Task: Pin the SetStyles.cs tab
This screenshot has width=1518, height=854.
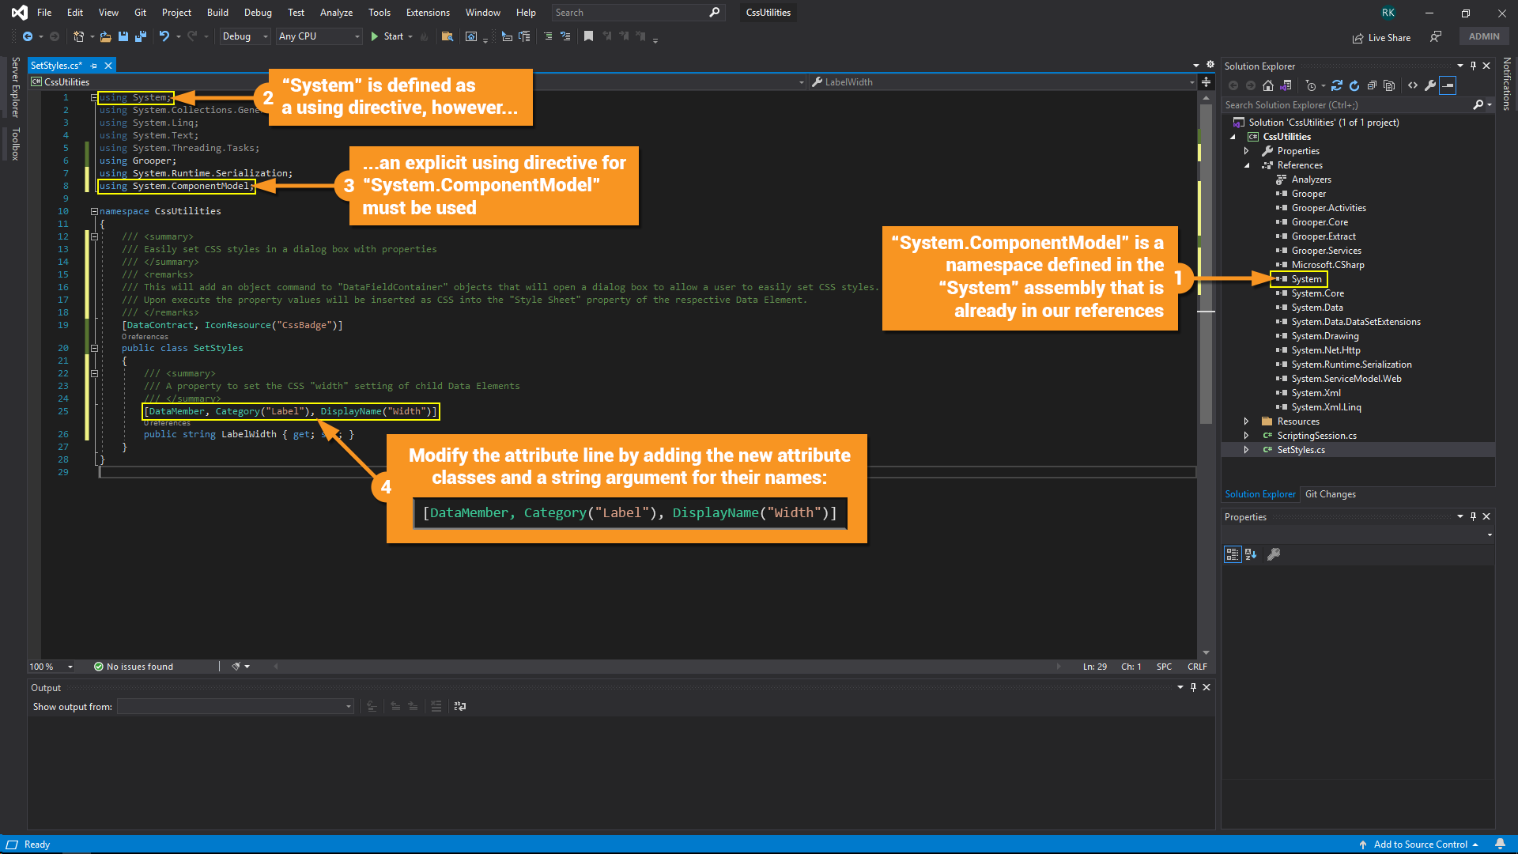Action: 94,66
